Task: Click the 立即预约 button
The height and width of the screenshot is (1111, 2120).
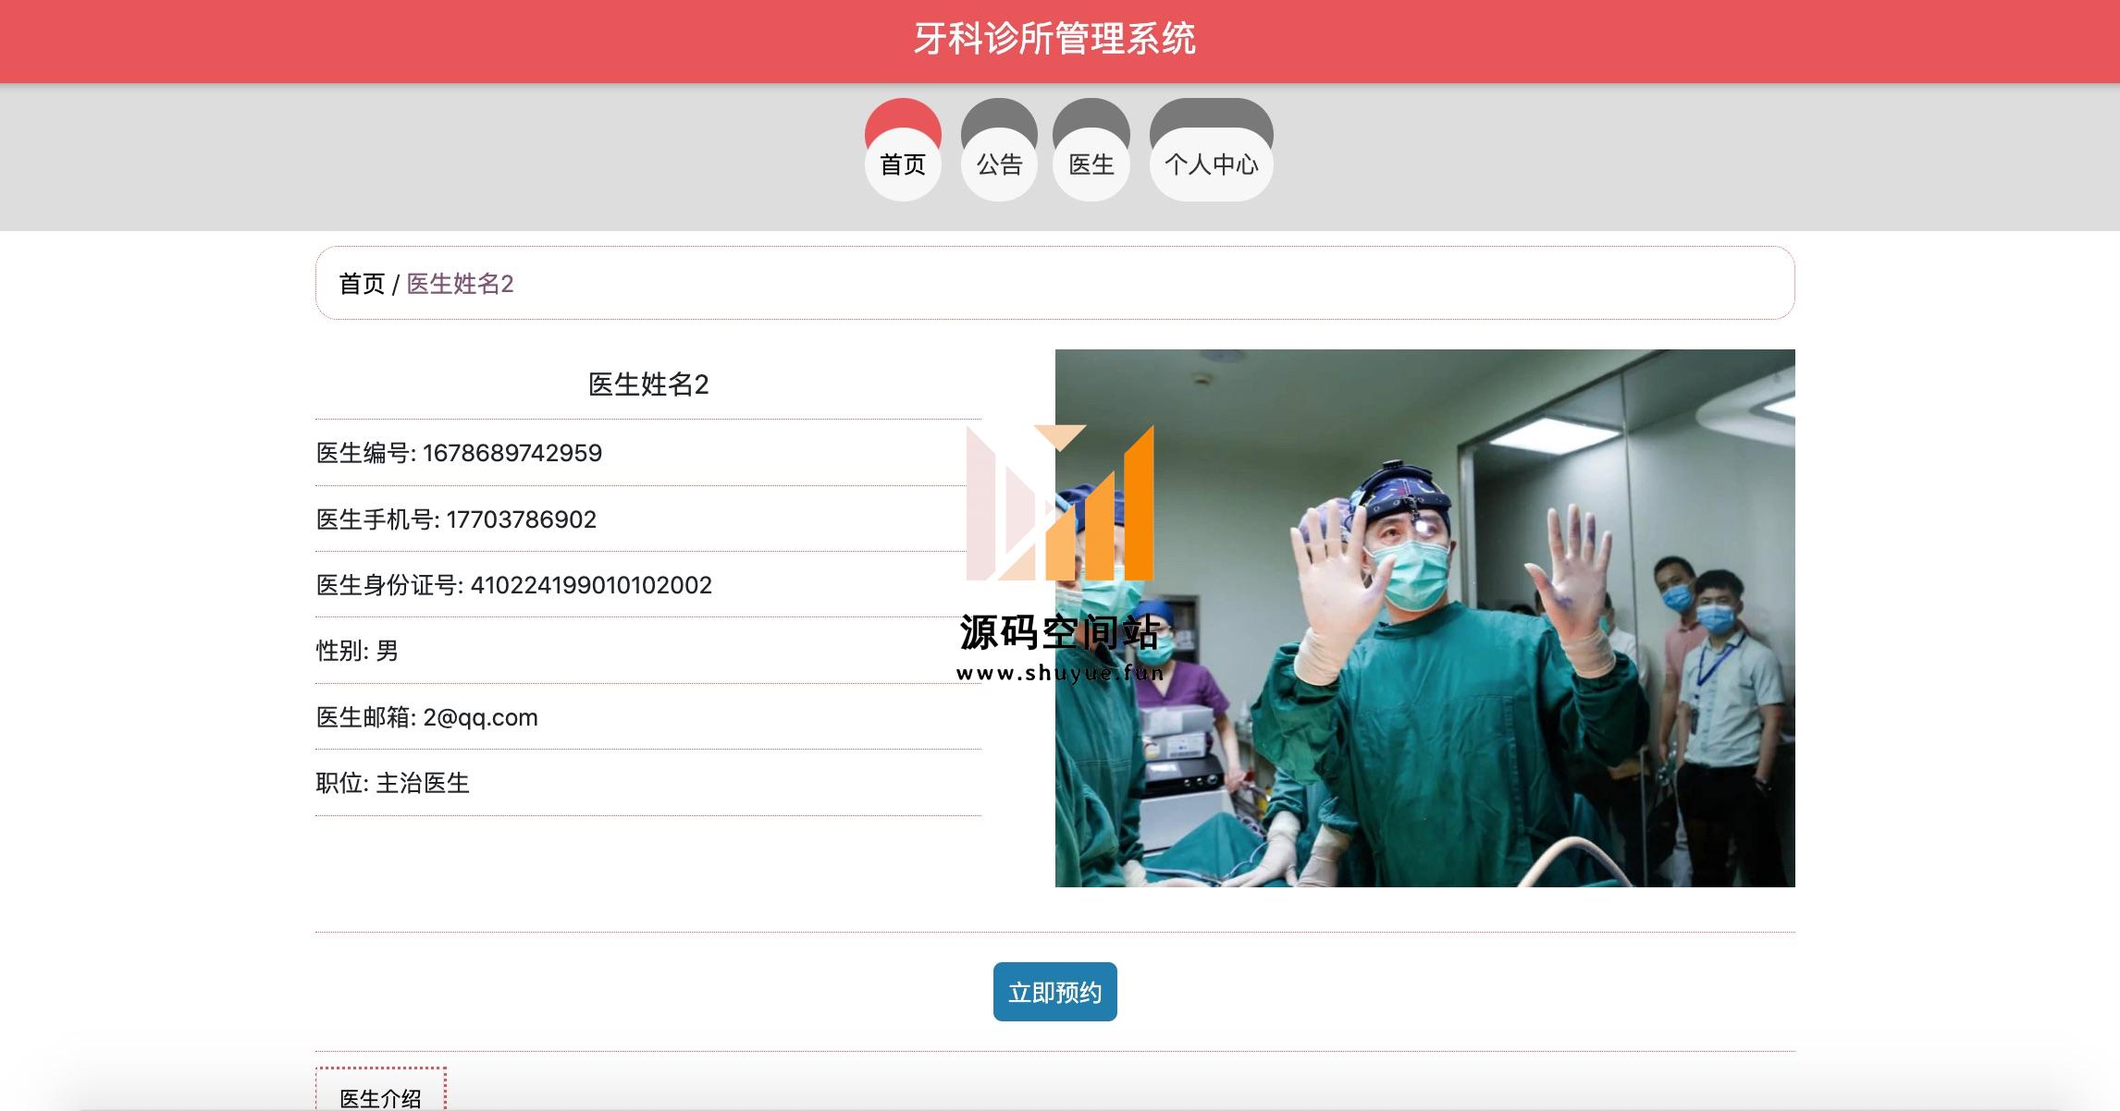Action: 1054,992
